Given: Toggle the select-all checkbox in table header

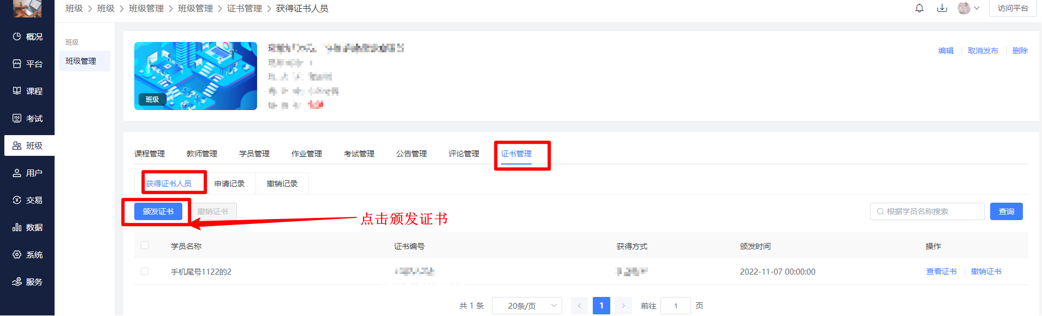Looking at the screenshot, I should (x=145, y=246).
